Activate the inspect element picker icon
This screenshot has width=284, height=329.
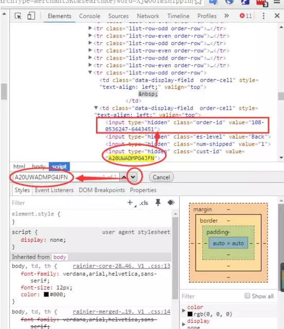18,16
